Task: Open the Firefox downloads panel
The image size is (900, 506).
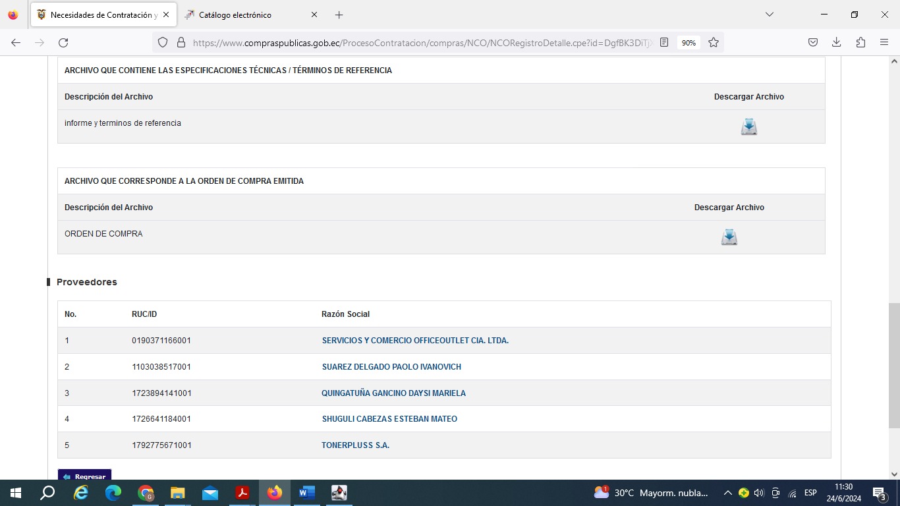Action: pyautogui.click(x=836, y=43)
